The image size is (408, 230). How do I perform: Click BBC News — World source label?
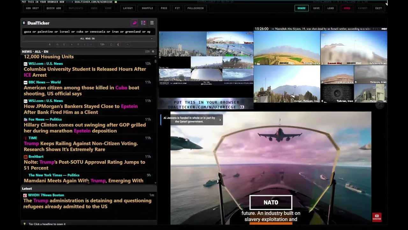tap(45, 82)
